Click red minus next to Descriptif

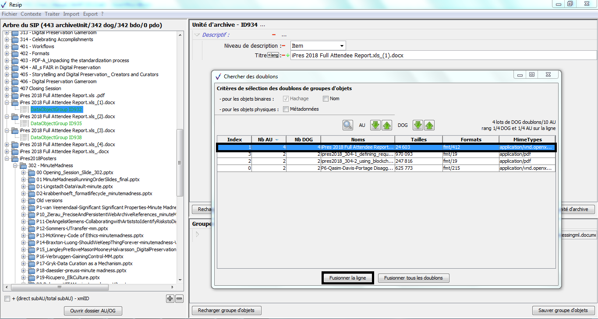point(274,35)
